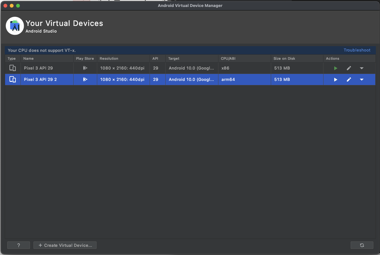
Task: Click device type icon for Pixel 3 API 29
Action: [x=13, y=68]
